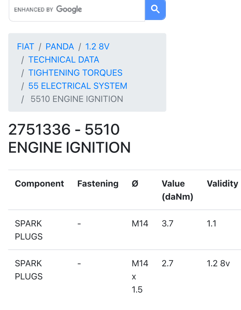This screenshot has height=310, width=241.
Task: Open the TIGHTENING TORQUES breadcrumb link
Action: click(75, 73)
